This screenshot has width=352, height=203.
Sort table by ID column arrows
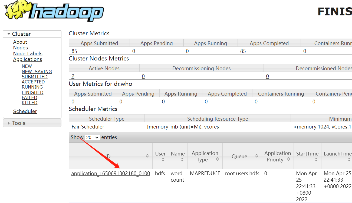point(147,156)
